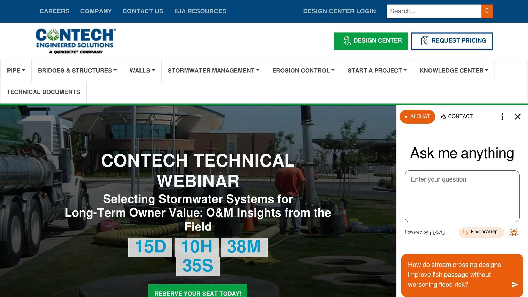Close the AI chat panel
The image size is (528, 297).
pyautogui.click(x=517, y=117)
